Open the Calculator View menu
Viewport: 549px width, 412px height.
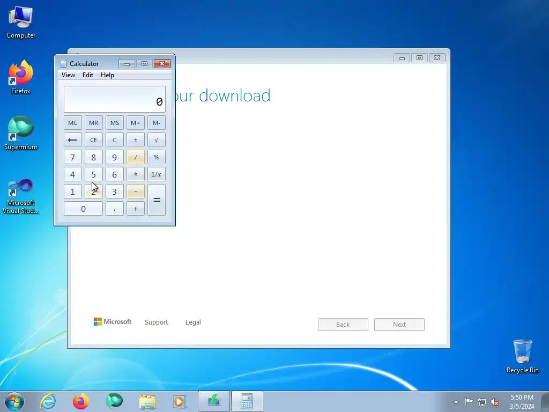[x=68, y=75]
